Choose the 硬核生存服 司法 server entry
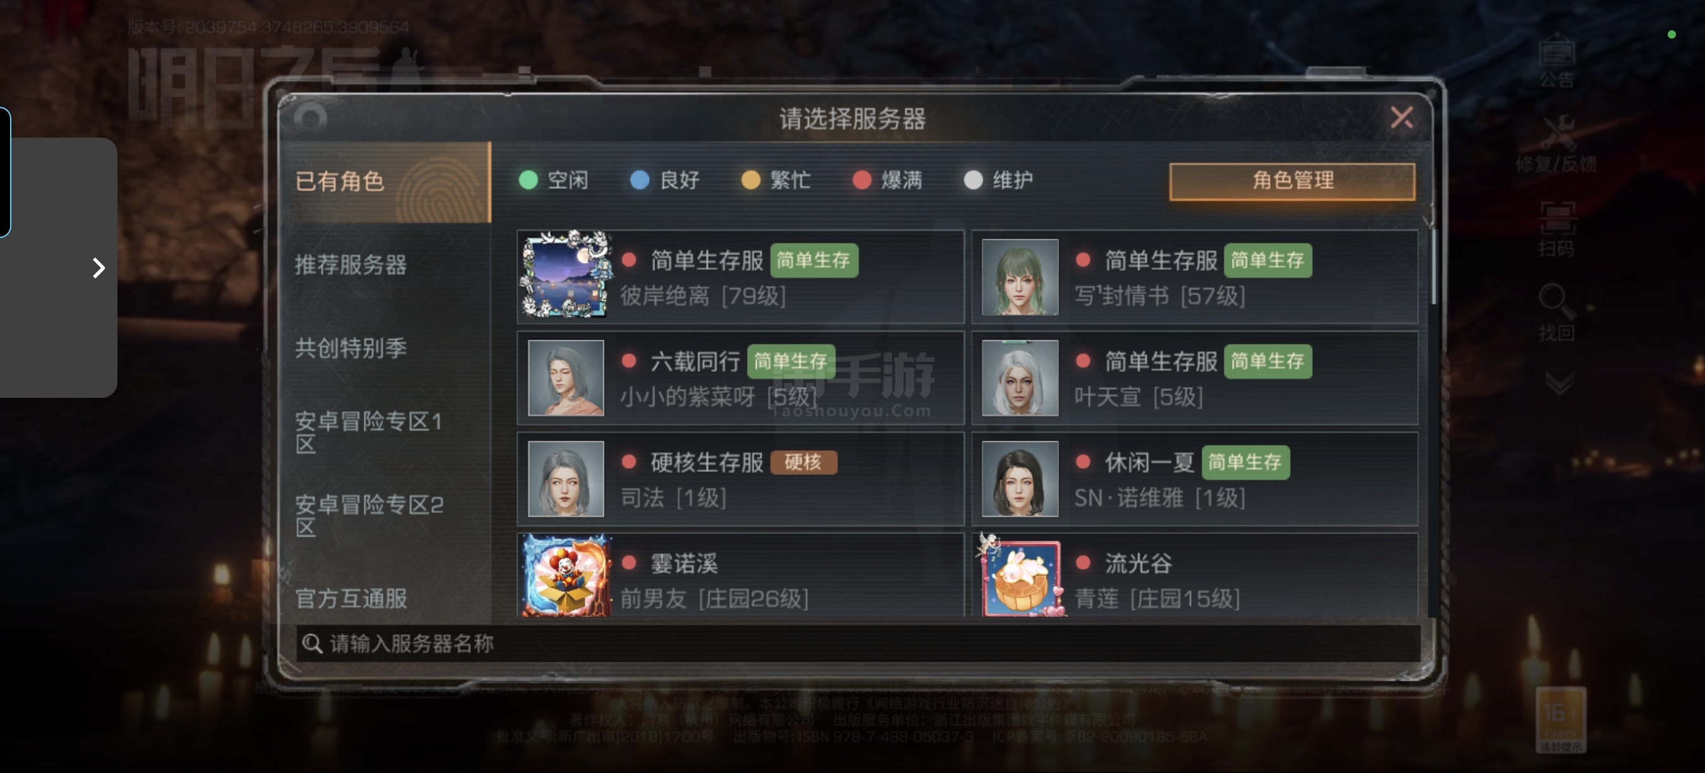1705x773 pixels. [x=741, y=479]
